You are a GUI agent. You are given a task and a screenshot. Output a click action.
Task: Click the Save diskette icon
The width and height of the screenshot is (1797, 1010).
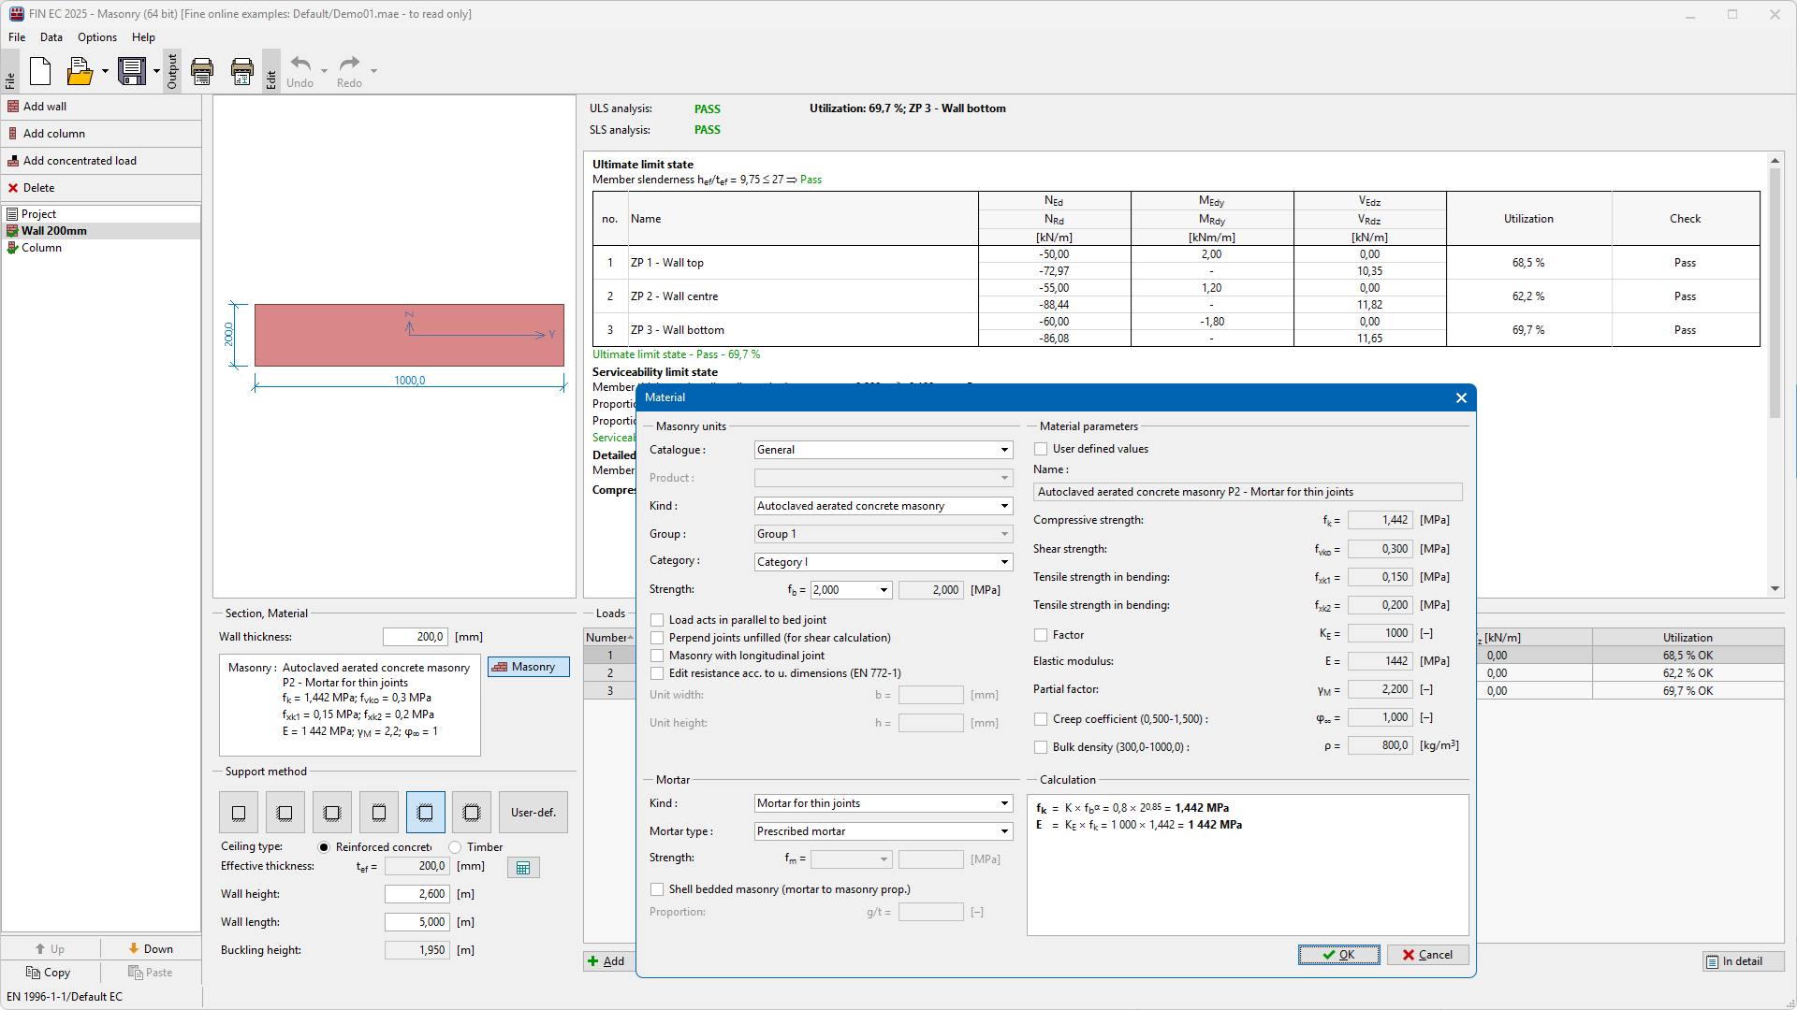tap(132, 71)
